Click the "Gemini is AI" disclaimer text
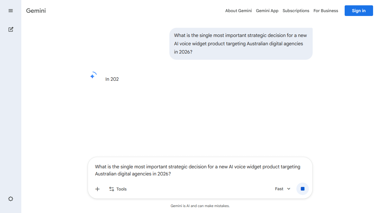This screenshot has width=379, height=213. click(200, 206)
